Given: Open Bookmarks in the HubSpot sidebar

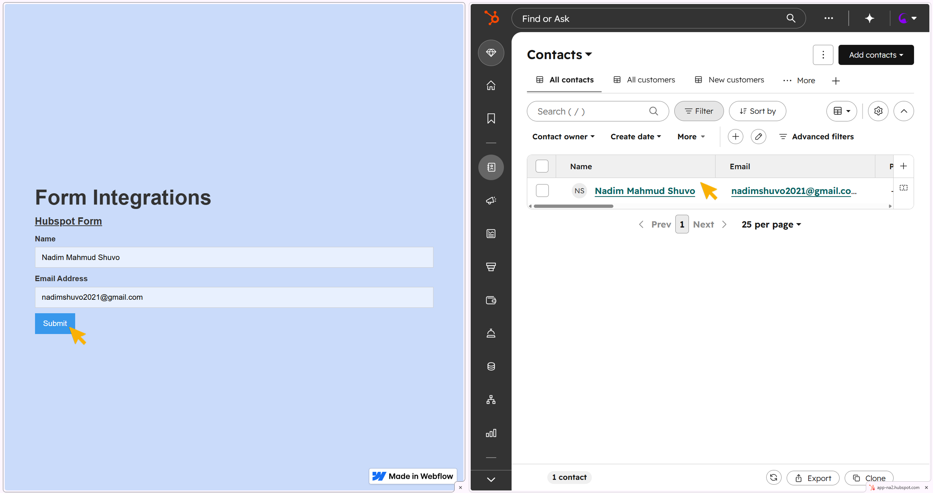Looking at the screenshot, I should tap(491, 119).
